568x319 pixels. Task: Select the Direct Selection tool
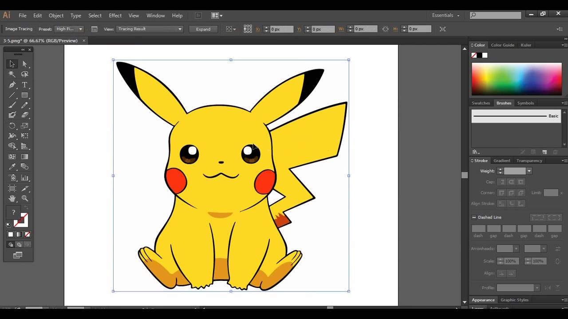(x=25, y=64)
